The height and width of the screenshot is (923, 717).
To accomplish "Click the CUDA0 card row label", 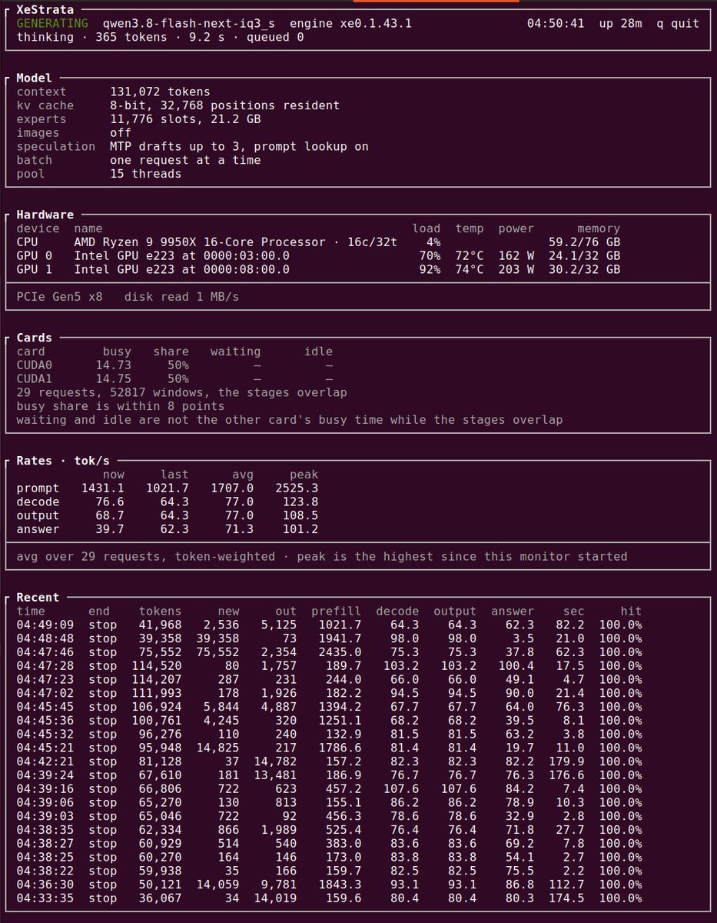I will (35, 365).
